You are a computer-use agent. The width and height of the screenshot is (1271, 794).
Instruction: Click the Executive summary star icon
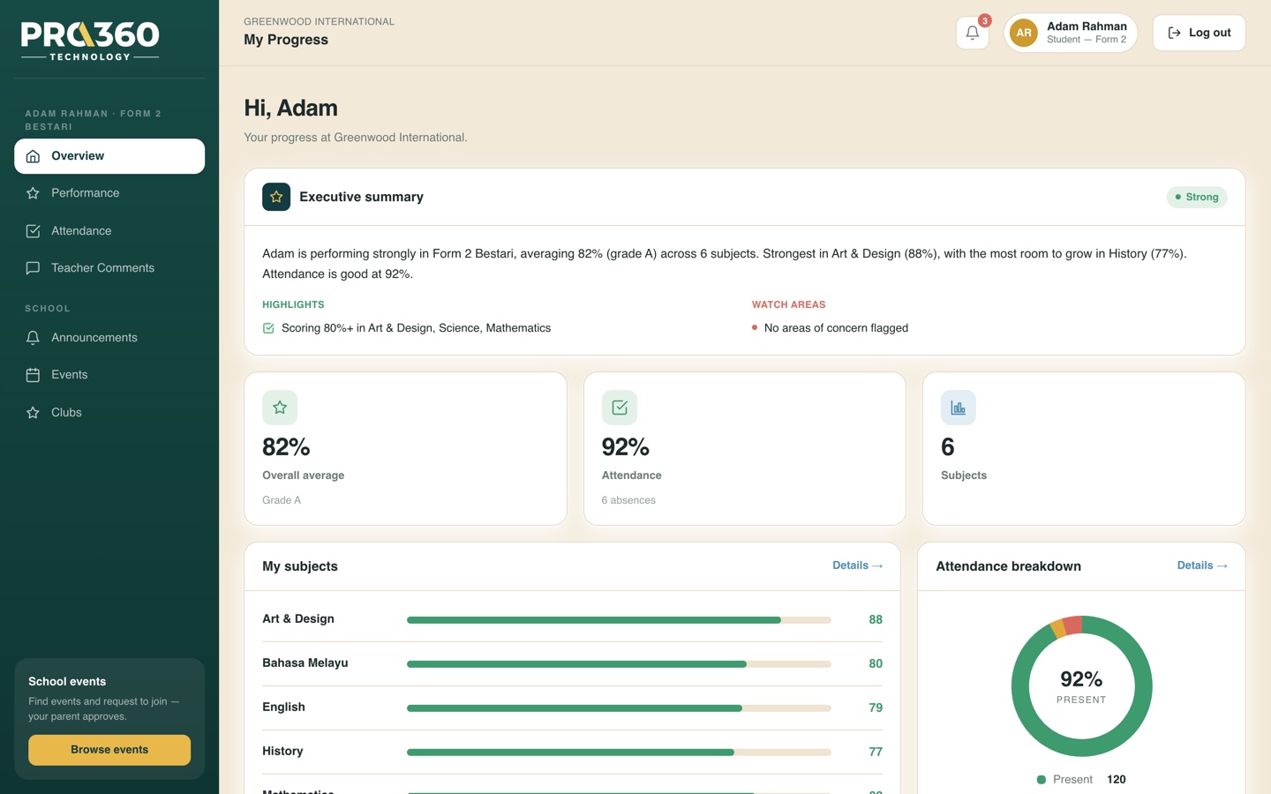pyautogui.click(x=276, y=197)
